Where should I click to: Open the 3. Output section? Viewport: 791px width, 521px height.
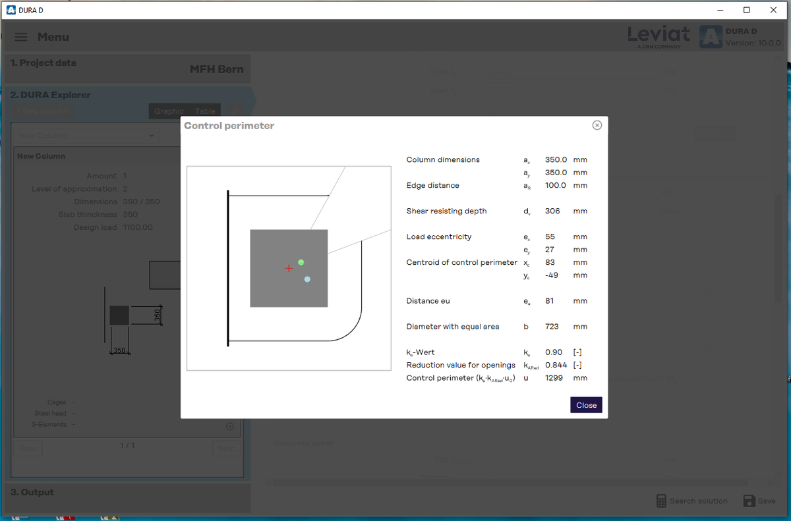(127, 497)
